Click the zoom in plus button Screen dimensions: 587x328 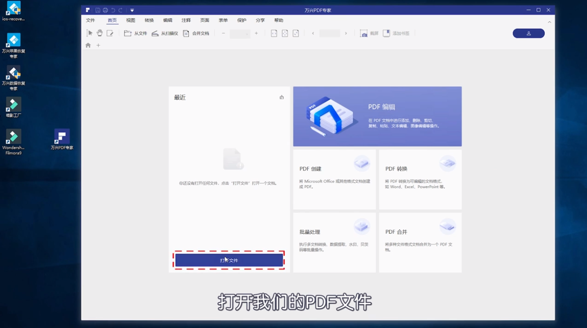point(256,33)
